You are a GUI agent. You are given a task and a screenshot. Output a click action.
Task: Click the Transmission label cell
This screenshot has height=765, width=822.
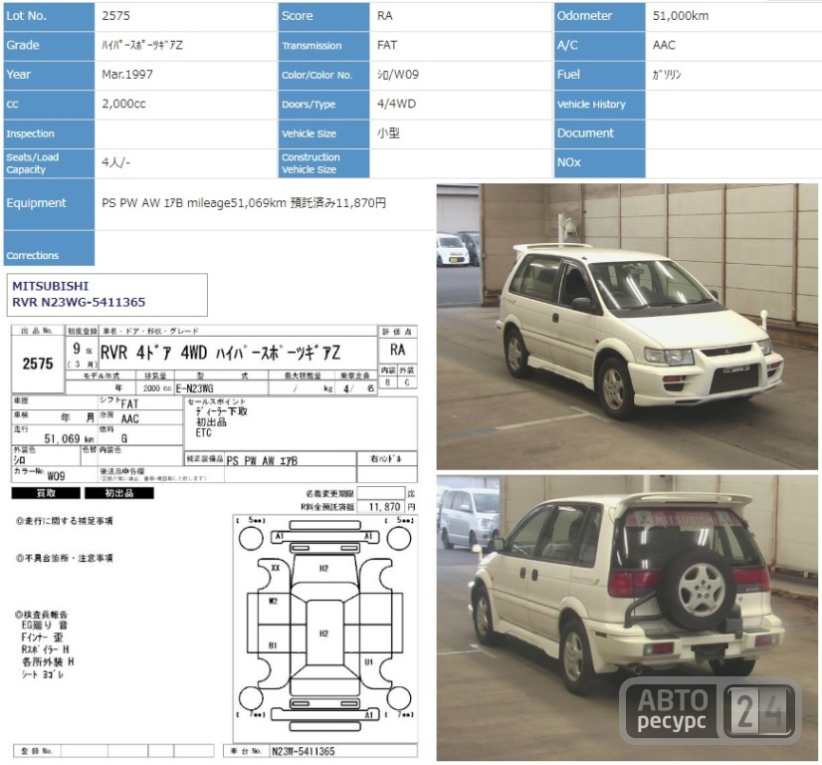[x=323, y=46]
